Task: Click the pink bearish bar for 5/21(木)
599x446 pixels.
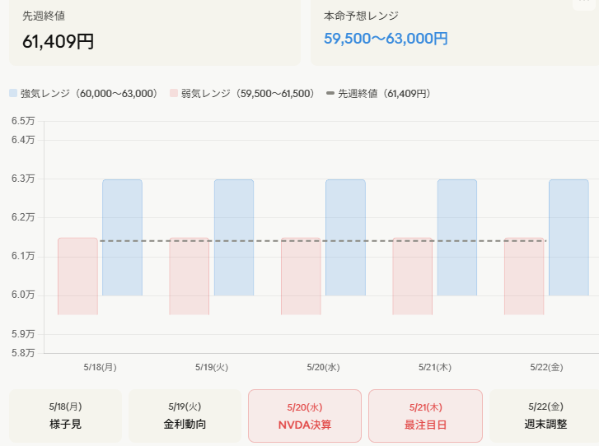Action: click(x=413, y=276)
